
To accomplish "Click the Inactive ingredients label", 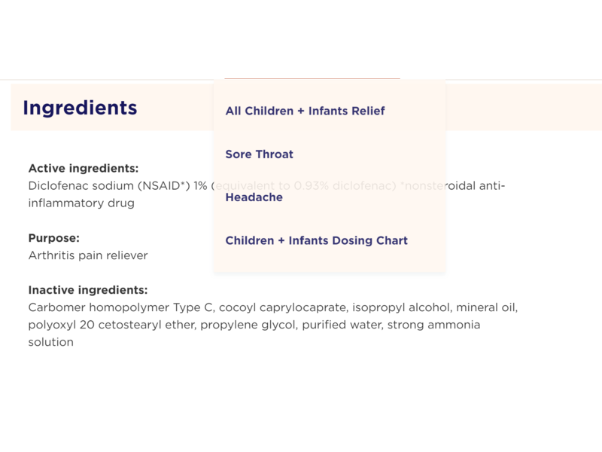I will point(87,290).
